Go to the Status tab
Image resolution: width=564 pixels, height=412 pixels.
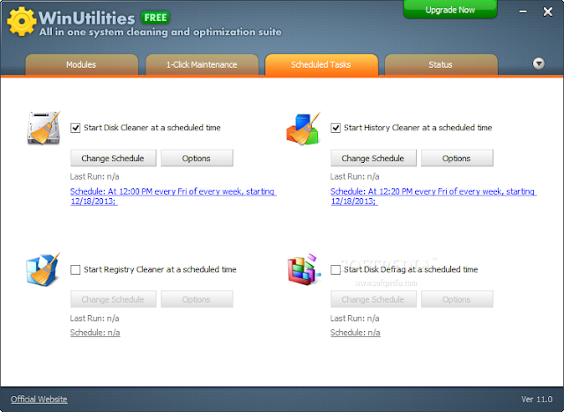441,64
